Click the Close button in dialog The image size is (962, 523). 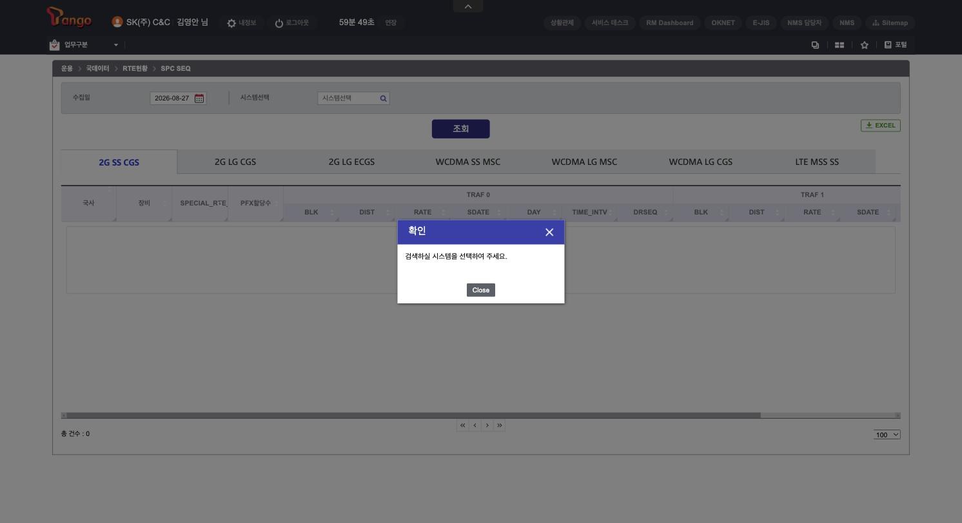click(x=481, y=290)
